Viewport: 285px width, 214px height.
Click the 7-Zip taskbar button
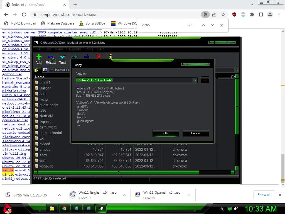click(101, 208)
